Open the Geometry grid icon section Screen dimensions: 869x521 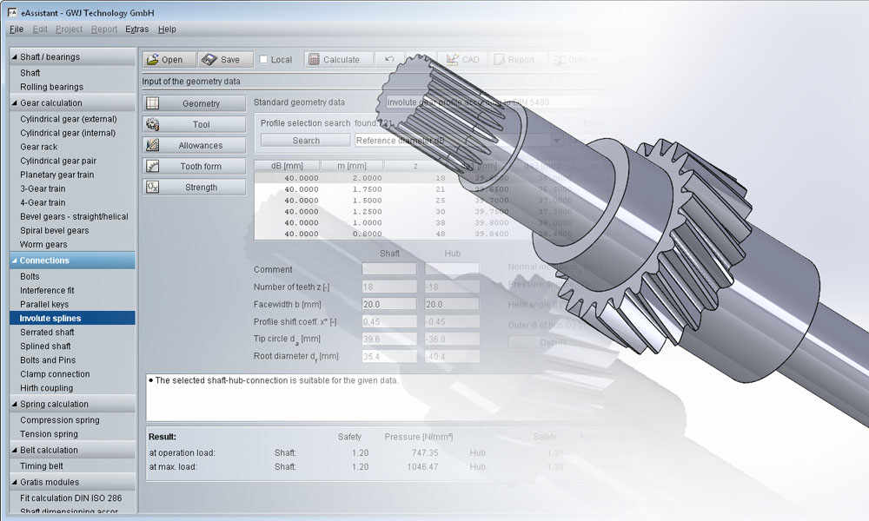coord(153,103)
